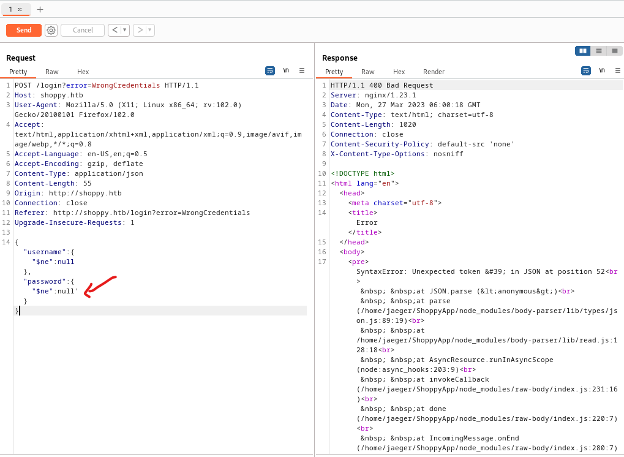
Task: Click the Accept-Language header
Action: tap(81, 154)
